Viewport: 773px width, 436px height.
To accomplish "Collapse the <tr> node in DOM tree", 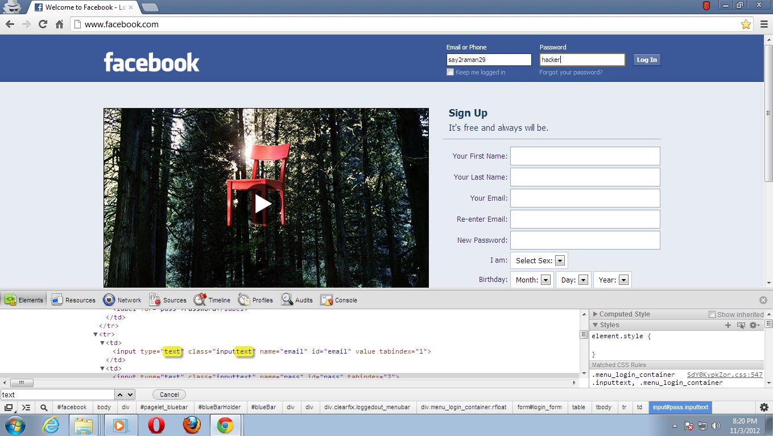I will point(96,334).
